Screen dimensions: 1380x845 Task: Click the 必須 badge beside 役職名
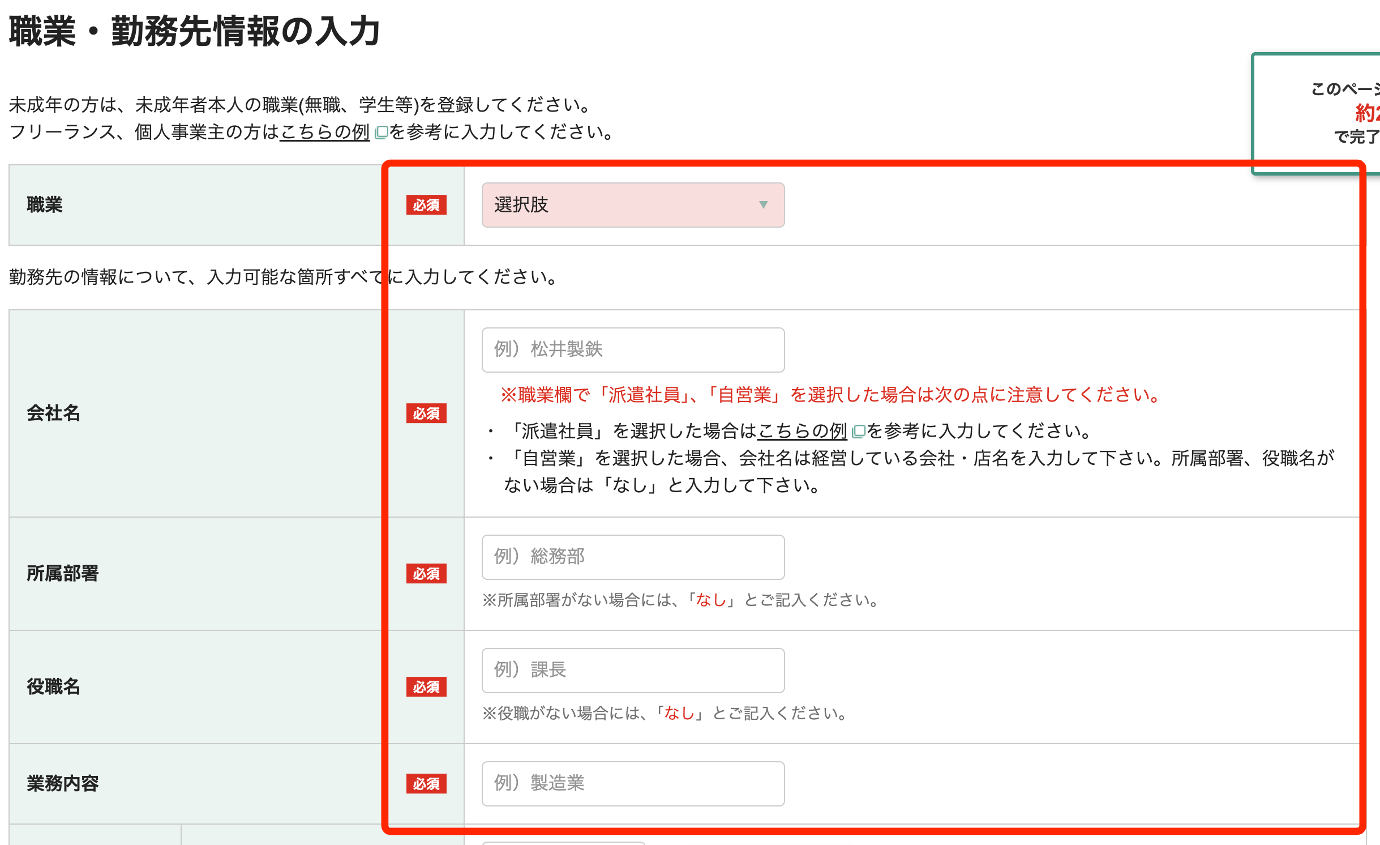point(426,688)
